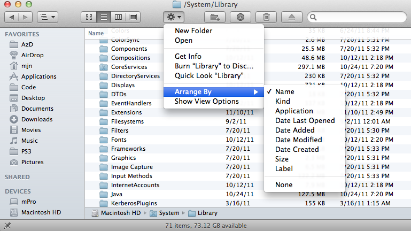Viewport: 411px width, 231px height.
Task: Select the Filesystems folder row
Action: (247, 121)
